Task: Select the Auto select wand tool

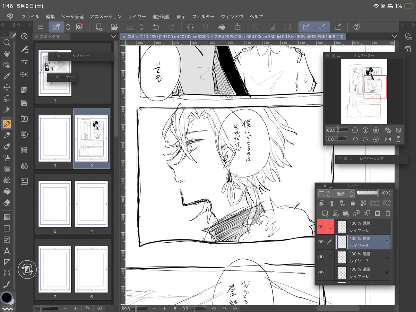Action: 7,110
